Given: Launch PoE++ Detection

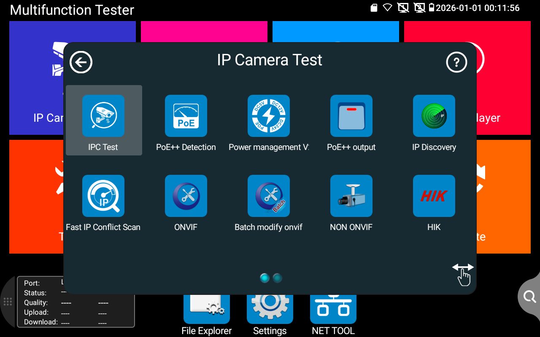Looking at the screenshot, I should point(186,116).
